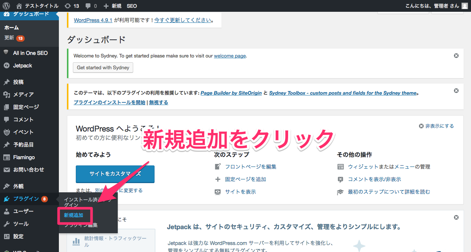Open プラグイン plugins menu
Image resolution: width=471 pixels, height=252 pixels.
coord(29,199)
